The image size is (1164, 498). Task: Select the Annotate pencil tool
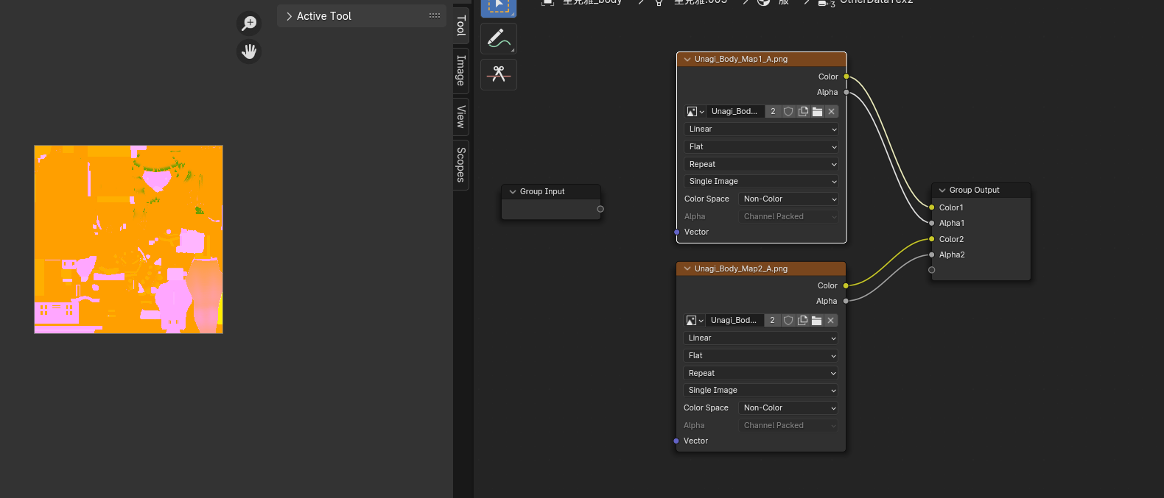click(499, 38)
